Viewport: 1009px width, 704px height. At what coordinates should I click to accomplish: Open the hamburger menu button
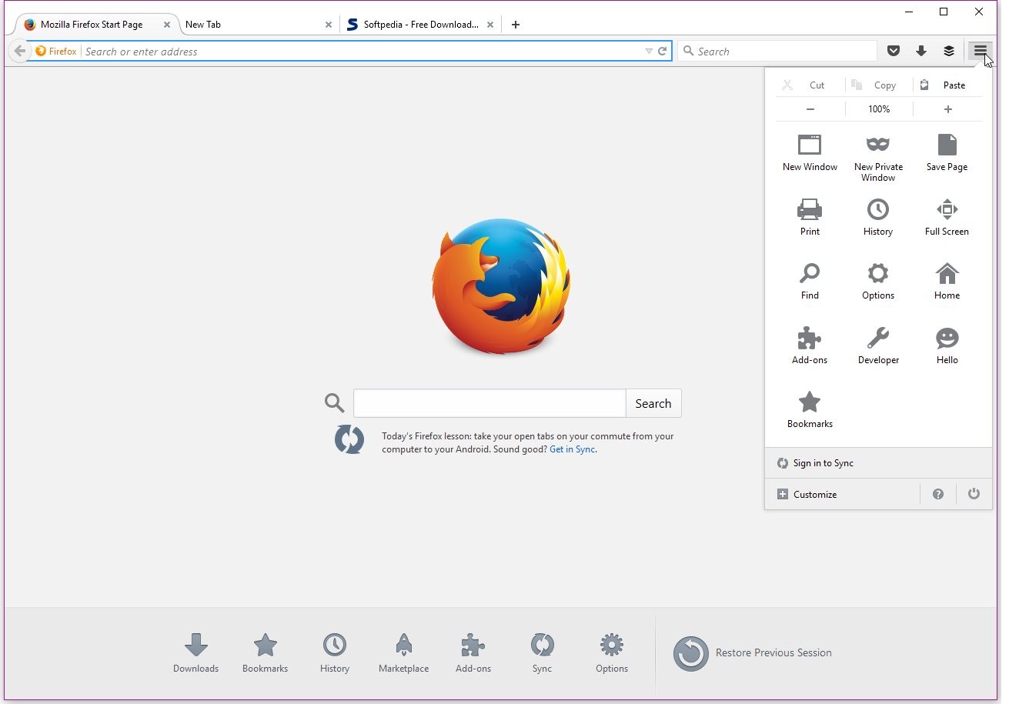[x=980, y=51]
